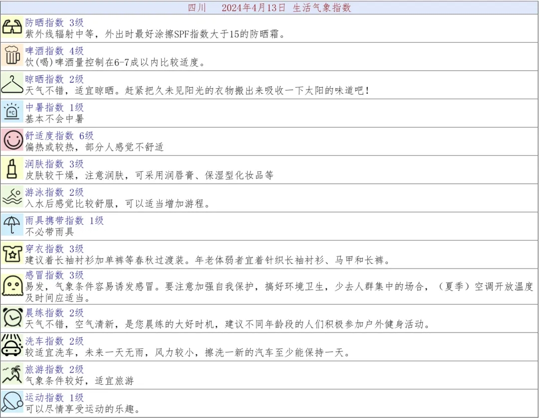Open the 防晒指数 3级 link
539x418 pixels.
coord(54,23)
